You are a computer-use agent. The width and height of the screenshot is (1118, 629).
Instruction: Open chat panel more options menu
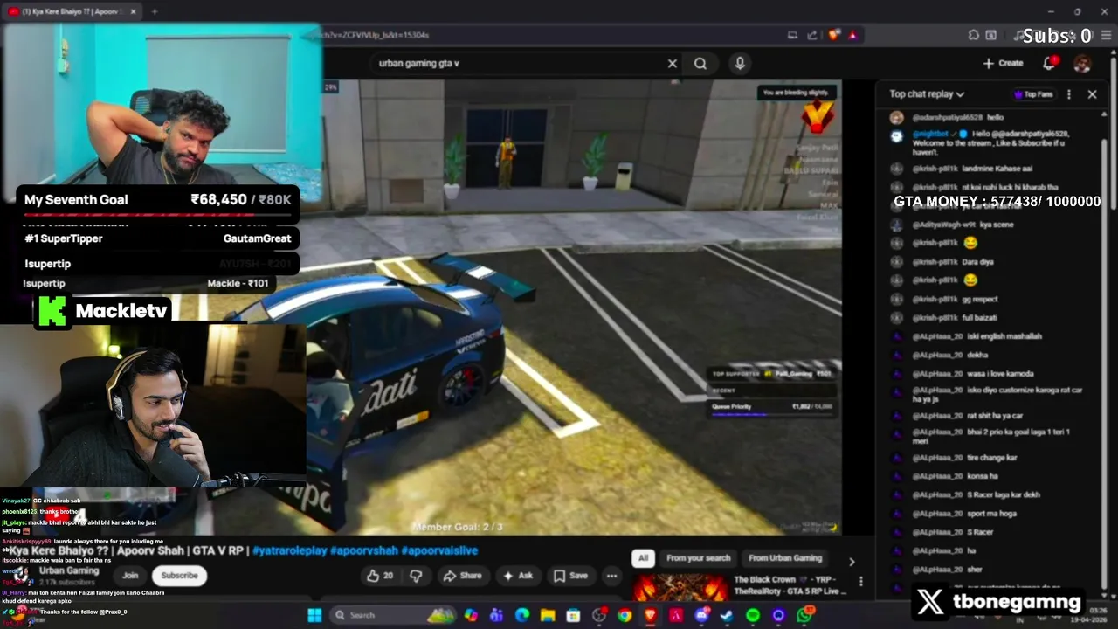click(1069, 94)
